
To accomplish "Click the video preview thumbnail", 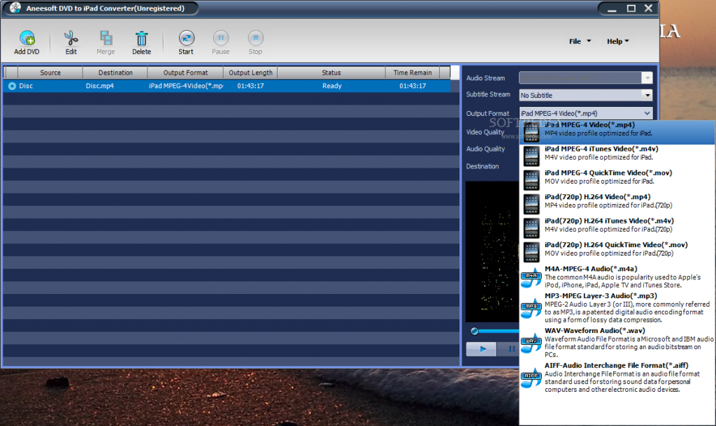I will click(x=492, y=252).
